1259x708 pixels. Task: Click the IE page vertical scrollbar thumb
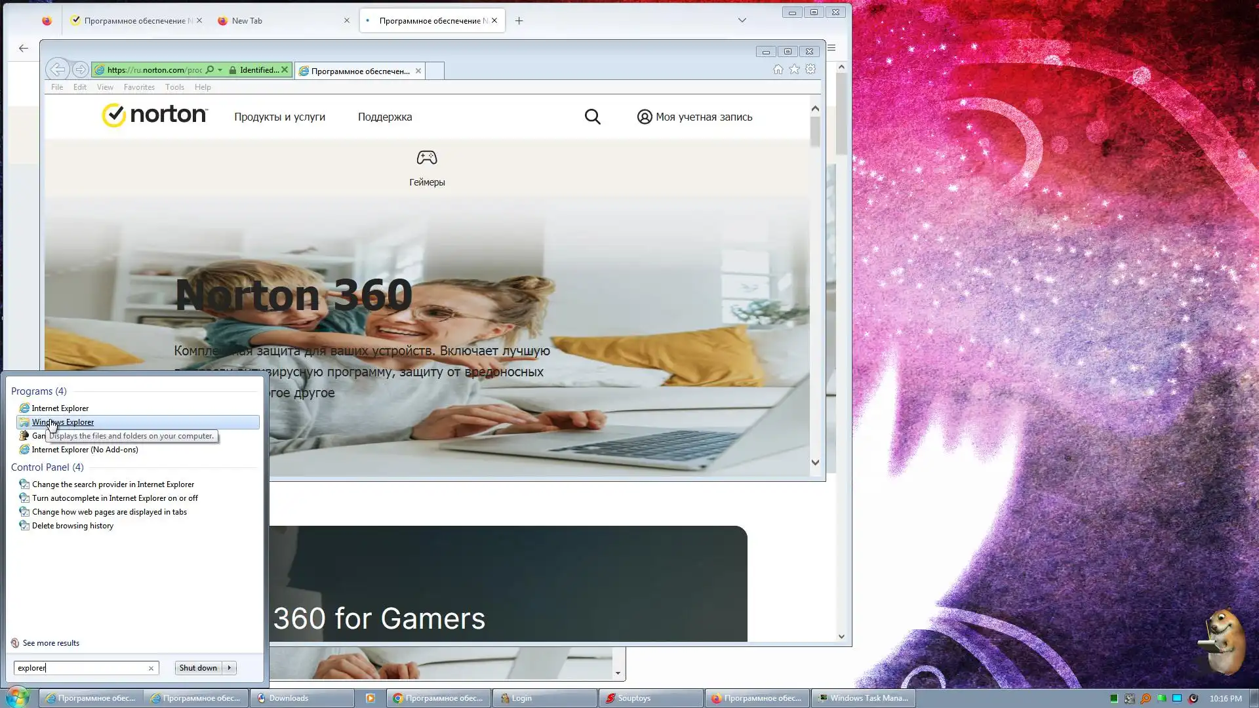(x=815, y=131)
